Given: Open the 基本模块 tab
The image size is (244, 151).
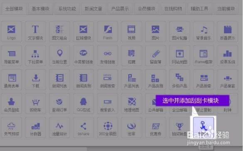Looking at the screenshot, I should 40,9.
